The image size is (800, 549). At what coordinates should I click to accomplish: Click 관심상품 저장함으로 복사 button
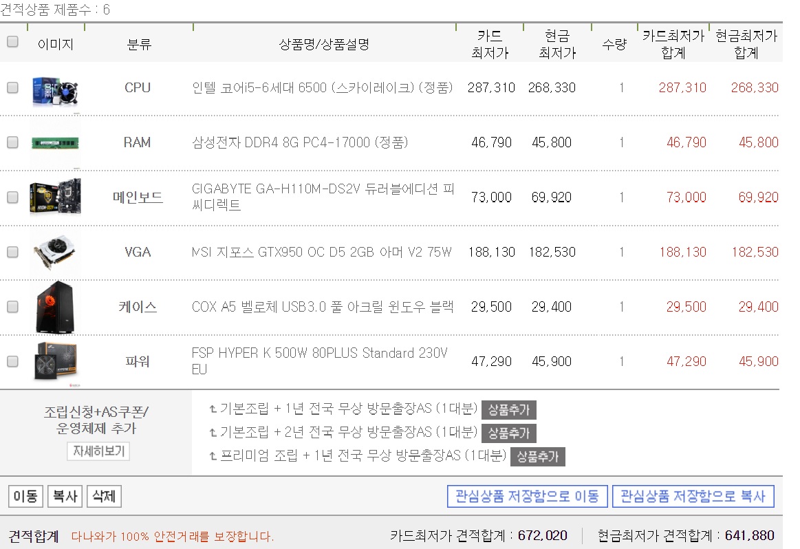(x=693, y=497)
